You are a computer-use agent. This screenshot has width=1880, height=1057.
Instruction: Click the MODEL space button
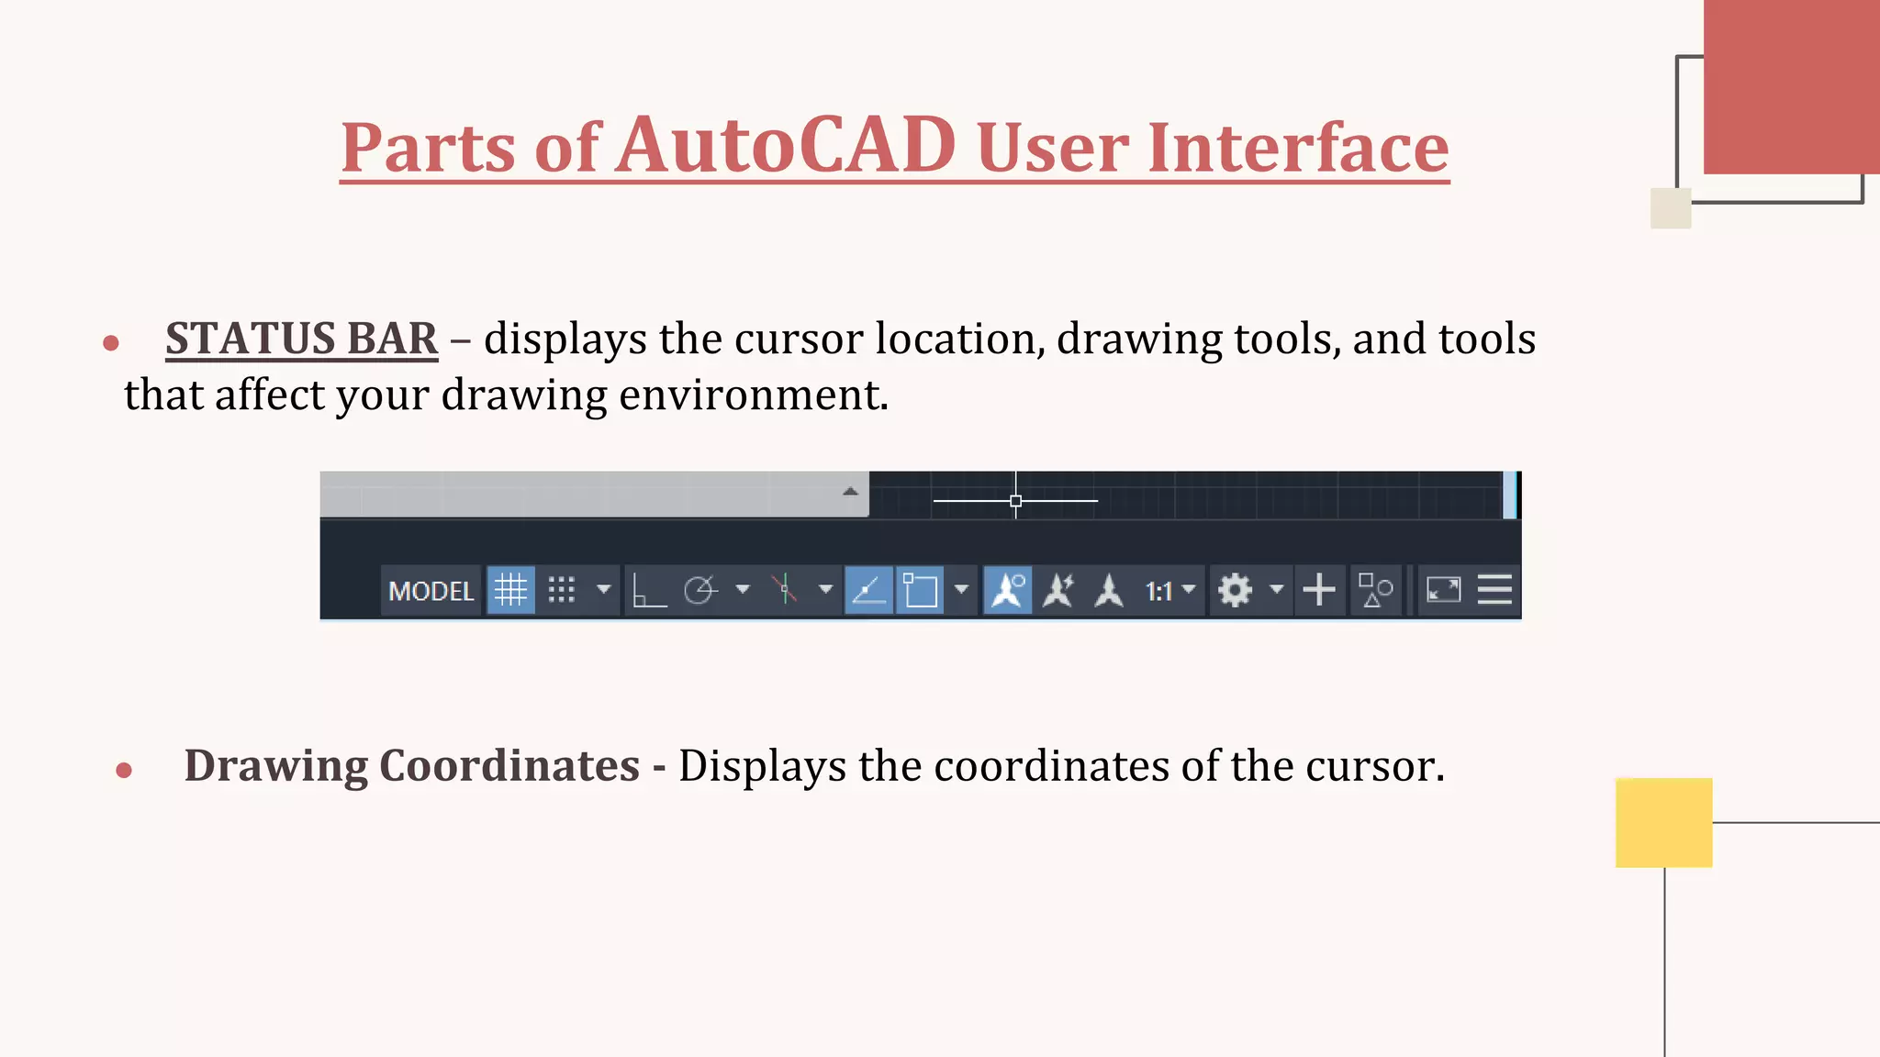coord(431,590)
